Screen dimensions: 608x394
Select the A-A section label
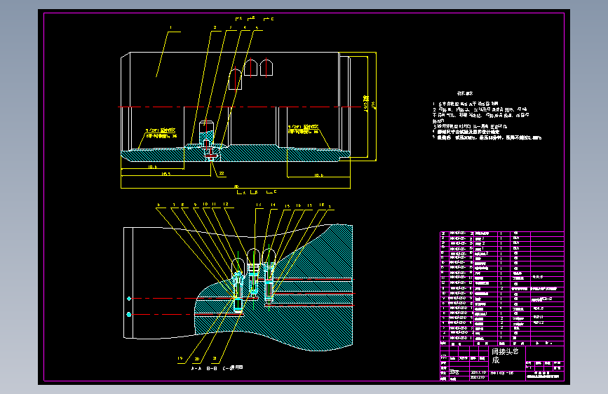click(x=196, y=368)
